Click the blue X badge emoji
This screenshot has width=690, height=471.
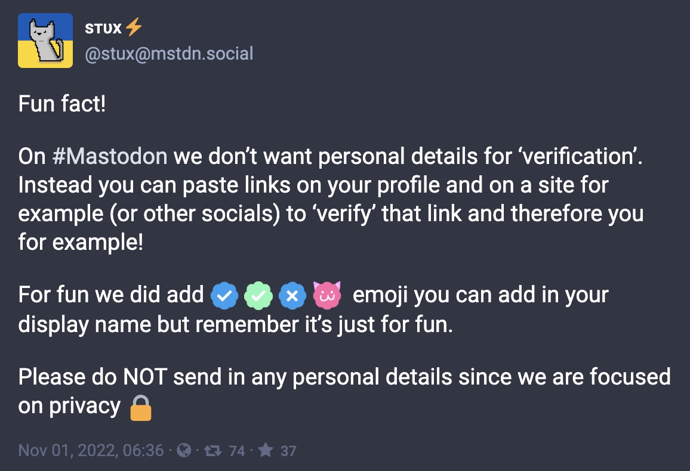point(292,295)
